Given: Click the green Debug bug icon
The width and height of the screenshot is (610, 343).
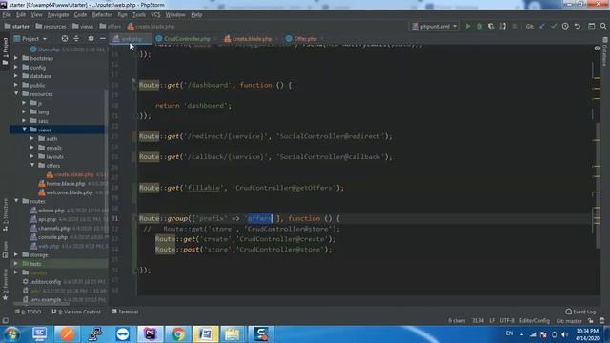Looking at the screenshot, I should 479,26.
